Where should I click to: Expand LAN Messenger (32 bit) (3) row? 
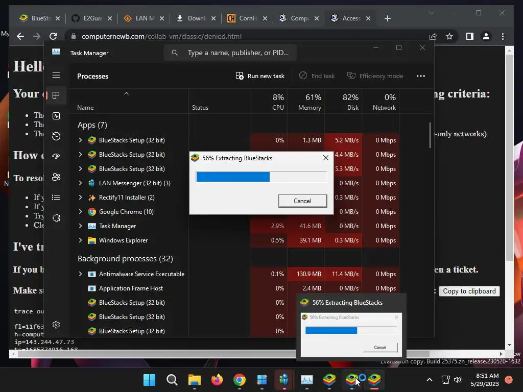pyautogui.click(x=80, y=183)
